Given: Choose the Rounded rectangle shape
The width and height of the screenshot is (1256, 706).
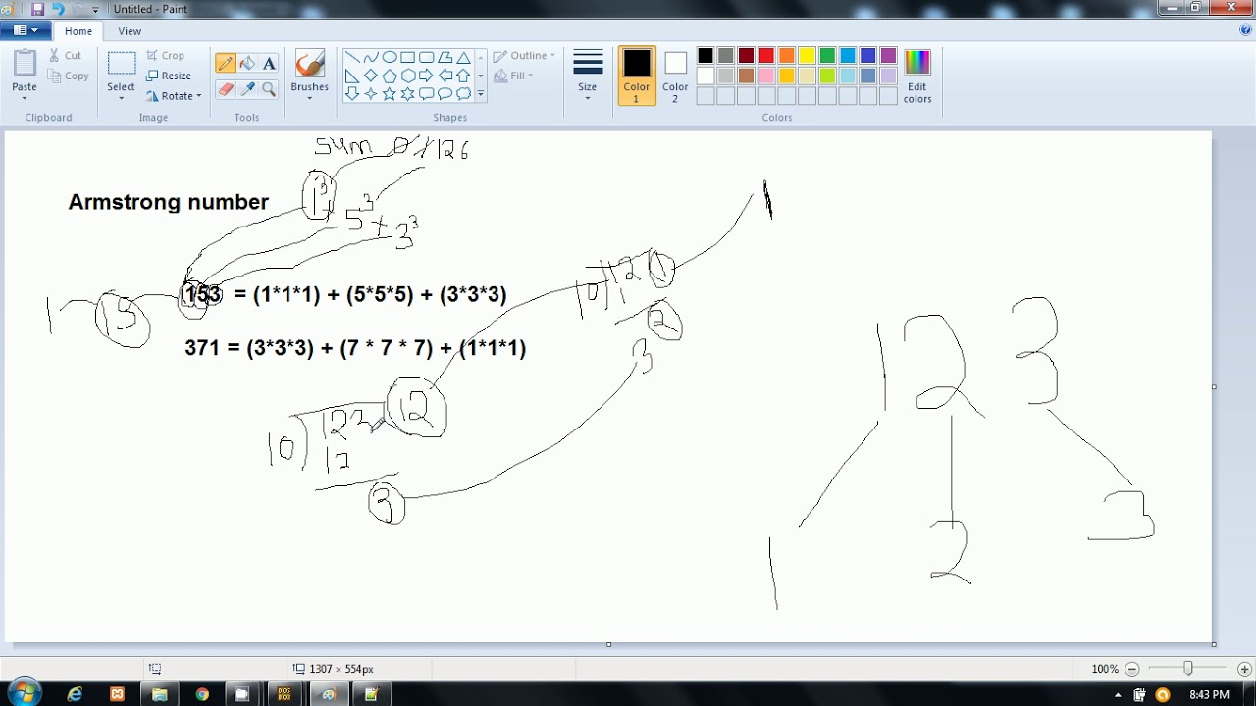Looking at the screenshot, I should click(427, 57).
